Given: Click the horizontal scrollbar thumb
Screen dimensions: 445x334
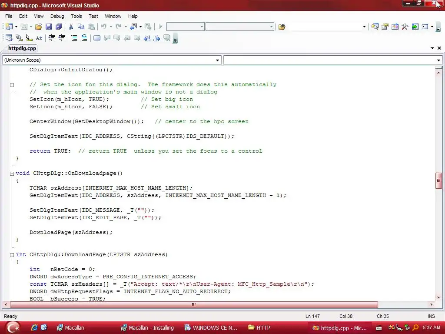Looking at the screenshot, I should click(x=194, y=304).
